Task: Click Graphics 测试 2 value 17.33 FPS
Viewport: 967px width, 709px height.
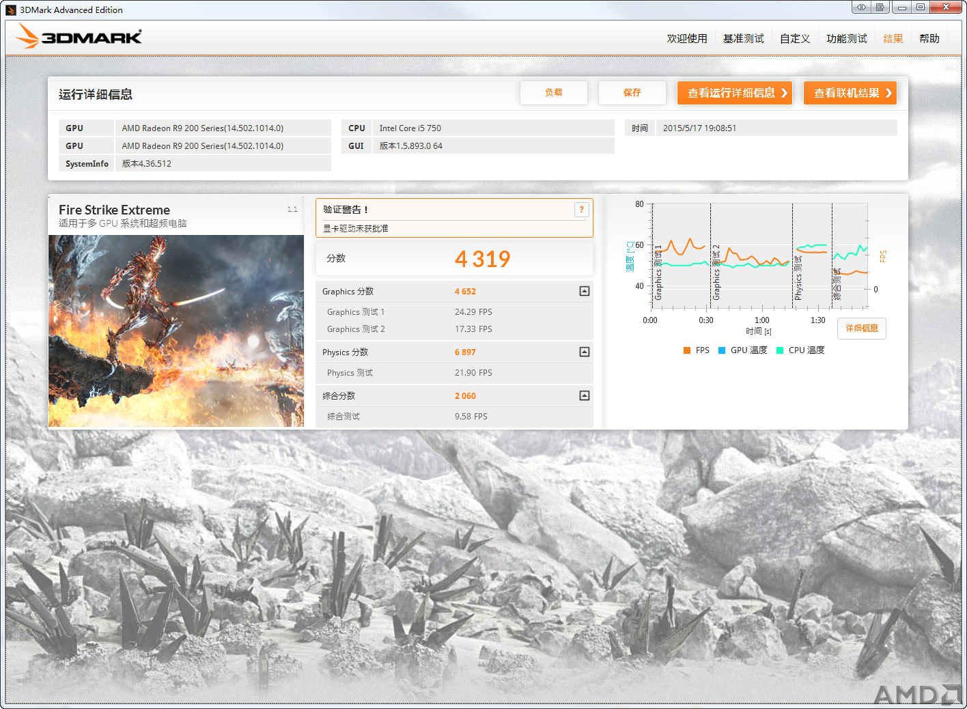Action: click(473, 329)
